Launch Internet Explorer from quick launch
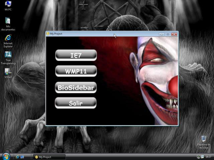The image size is (214, 160). [x=17, y=157]
